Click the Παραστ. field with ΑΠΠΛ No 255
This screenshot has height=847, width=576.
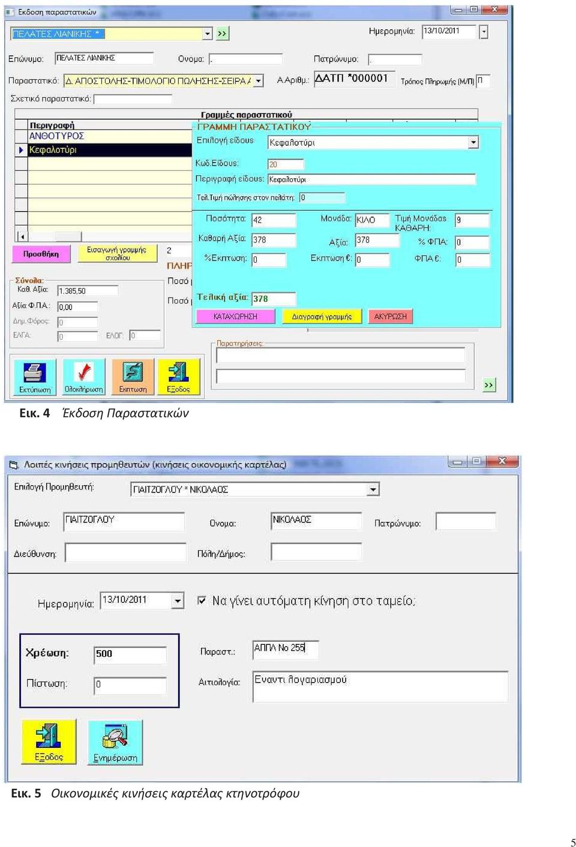[286, 649]
